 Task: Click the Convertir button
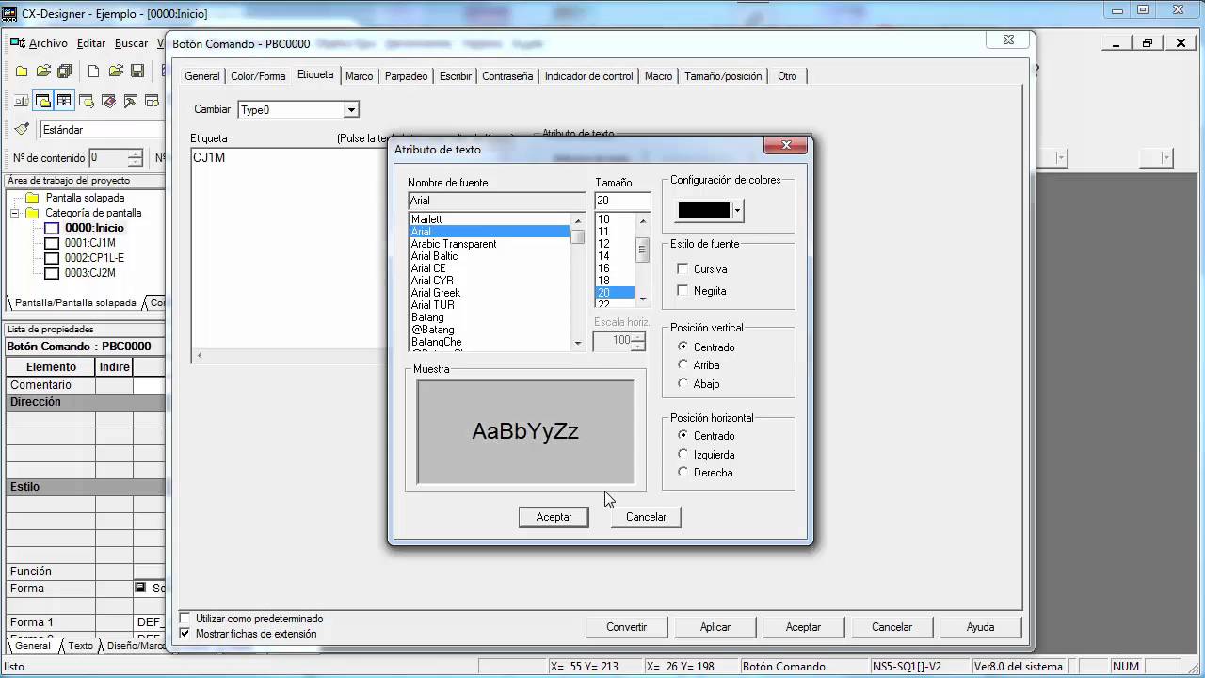626,627
